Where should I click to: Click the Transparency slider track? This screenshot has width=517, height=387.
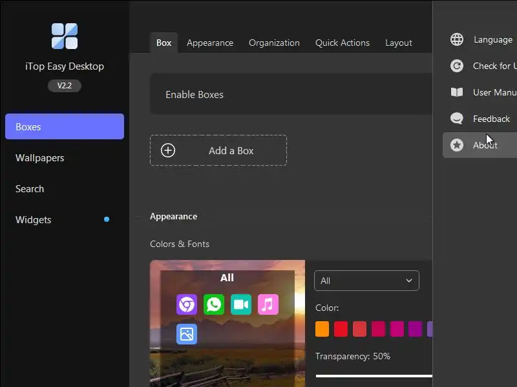click(374, 376)
